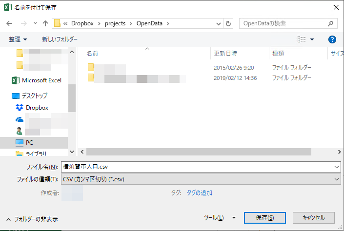Click the help question mark icon
Screen dimensions: 344x231
tap(332, 39)
